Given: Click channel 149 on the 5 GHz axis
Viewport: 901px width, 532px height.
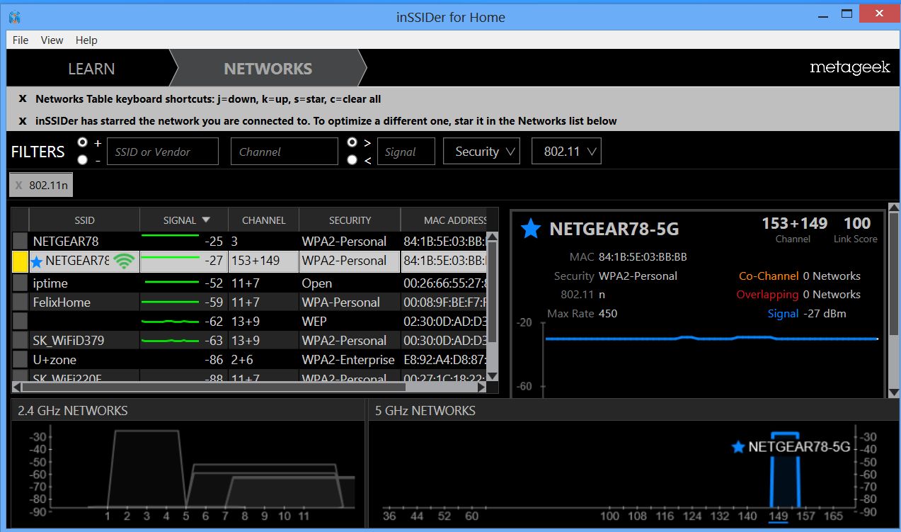Looking at the screenshot, I should click(778, 517).
